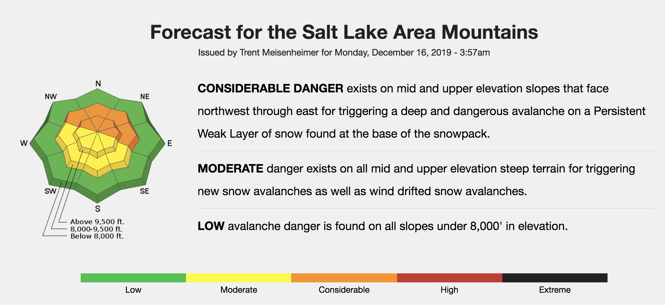
Task: Click the Forecast for the Salt Lake Area Mountains heading
Action: (x=344, y=32)
